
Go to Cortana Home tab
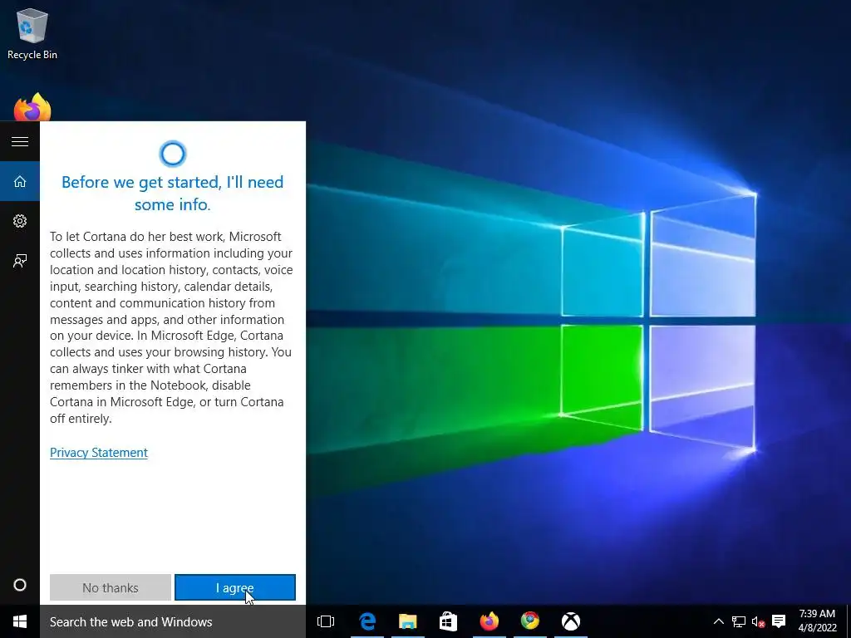tap(20, 181)
